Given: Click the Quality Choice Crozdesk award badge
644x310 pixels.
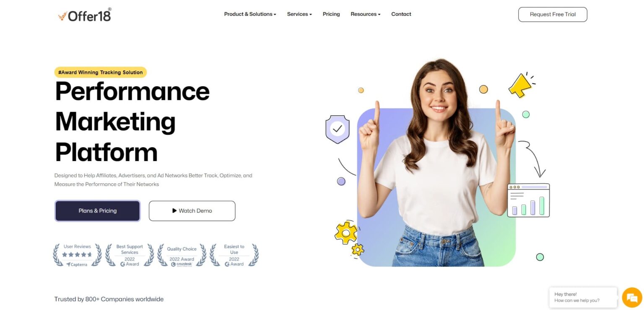Looking at the screenshot, I should pyautogui.click(x=181, y=254).
